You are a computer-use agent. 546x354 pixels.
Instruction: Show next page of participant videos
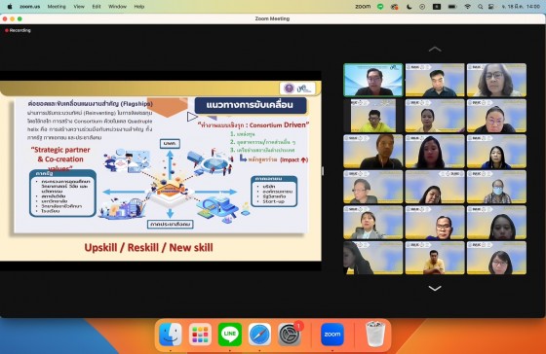point(435,288)
